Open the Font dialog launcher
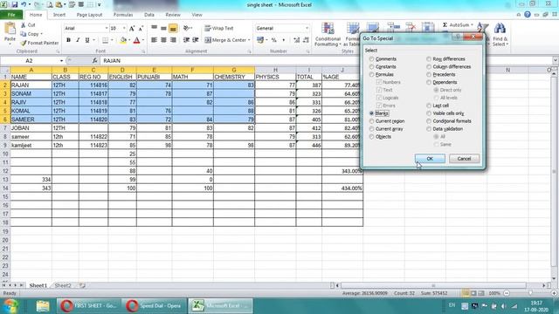The image size is (559, 314). click(143, 51)
